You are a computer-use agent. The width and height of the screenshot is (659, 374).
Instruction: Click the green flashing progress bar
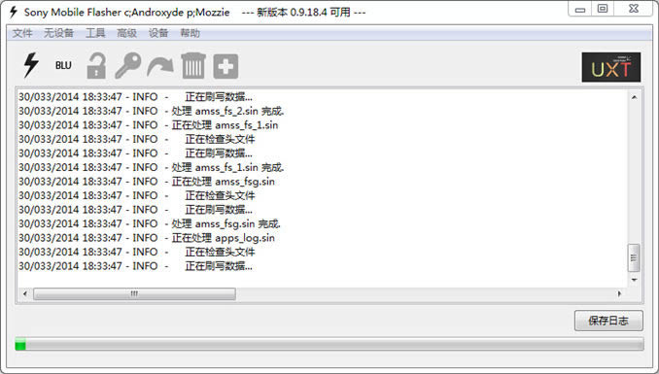click(329, 344)
